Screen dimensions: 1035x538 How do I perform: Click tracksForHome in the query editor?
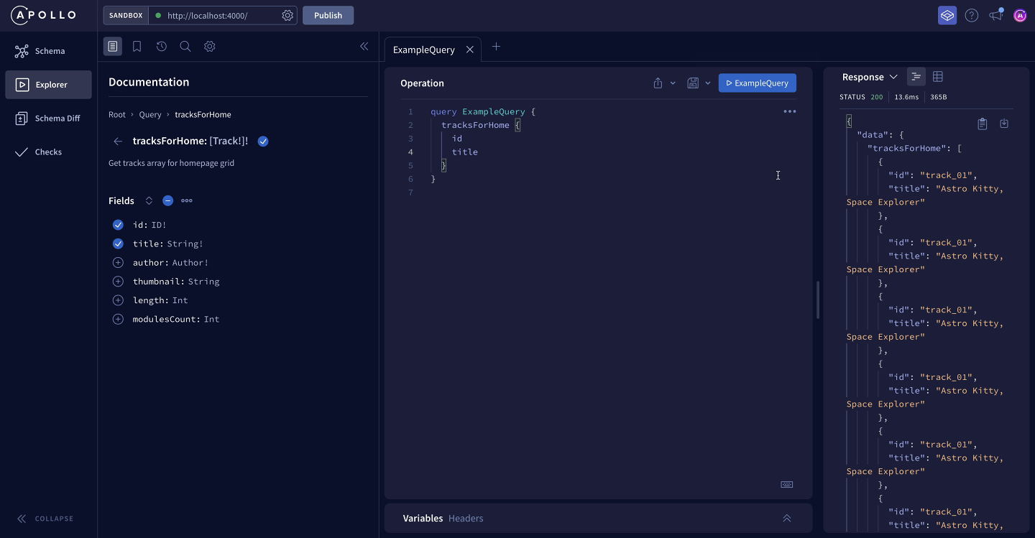(475, 125)
